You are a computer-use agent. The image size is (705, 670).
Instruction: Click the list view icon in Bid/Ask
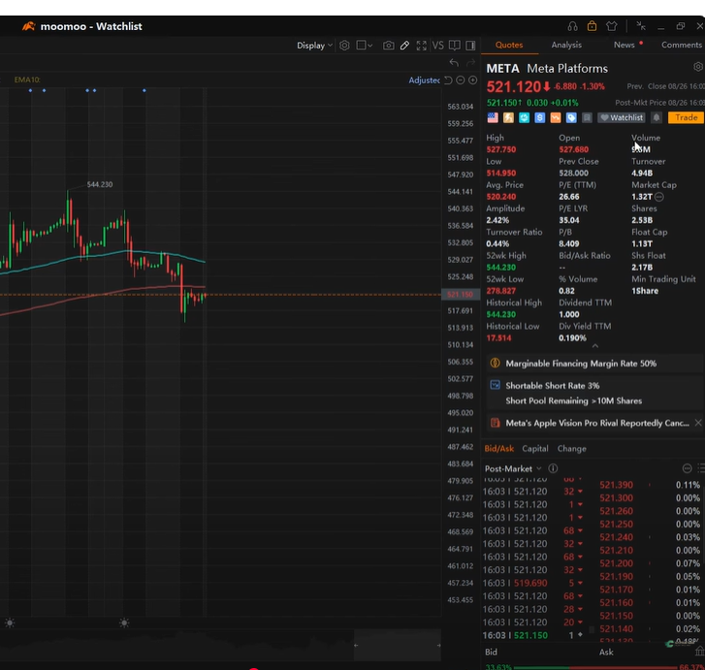700,468
